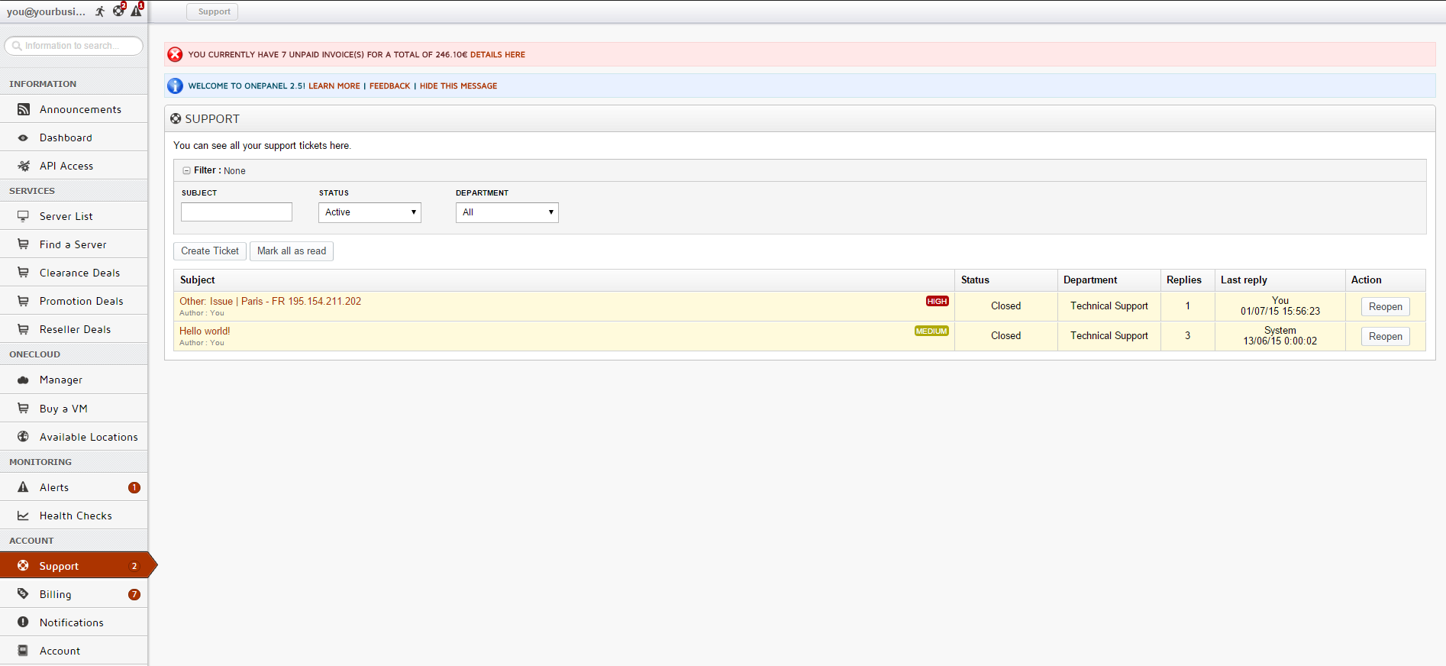Open support lifebuoy icon in top bar
The image size is (1446, 666).
pyautogui.click(x=118, y=11)
